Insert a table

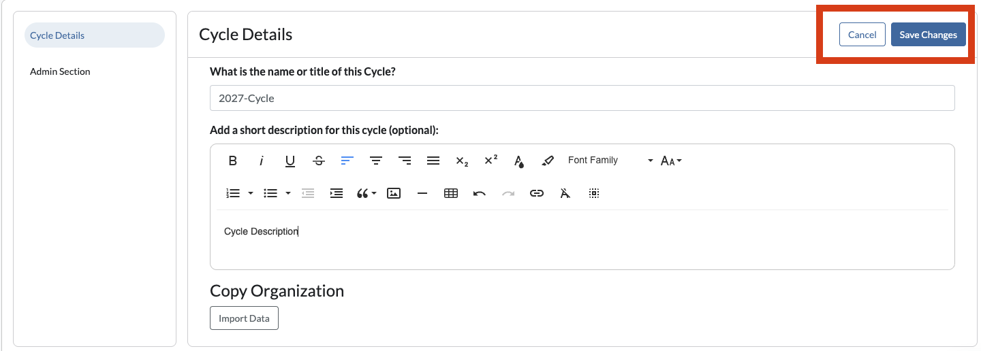[451, 193]
